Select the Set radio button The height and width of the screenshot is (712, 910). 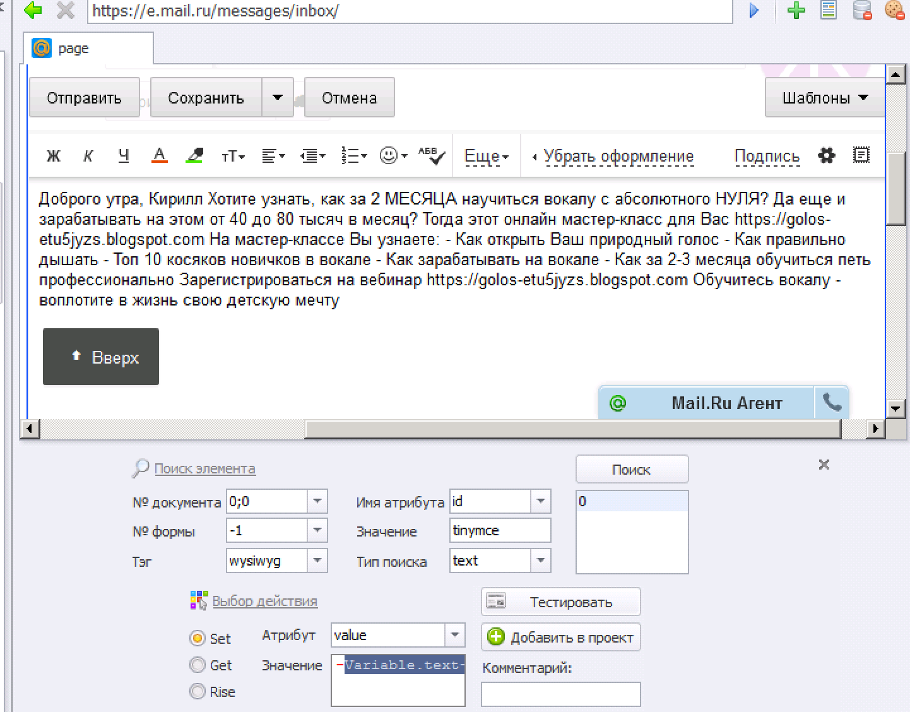(x=198, y=638)
